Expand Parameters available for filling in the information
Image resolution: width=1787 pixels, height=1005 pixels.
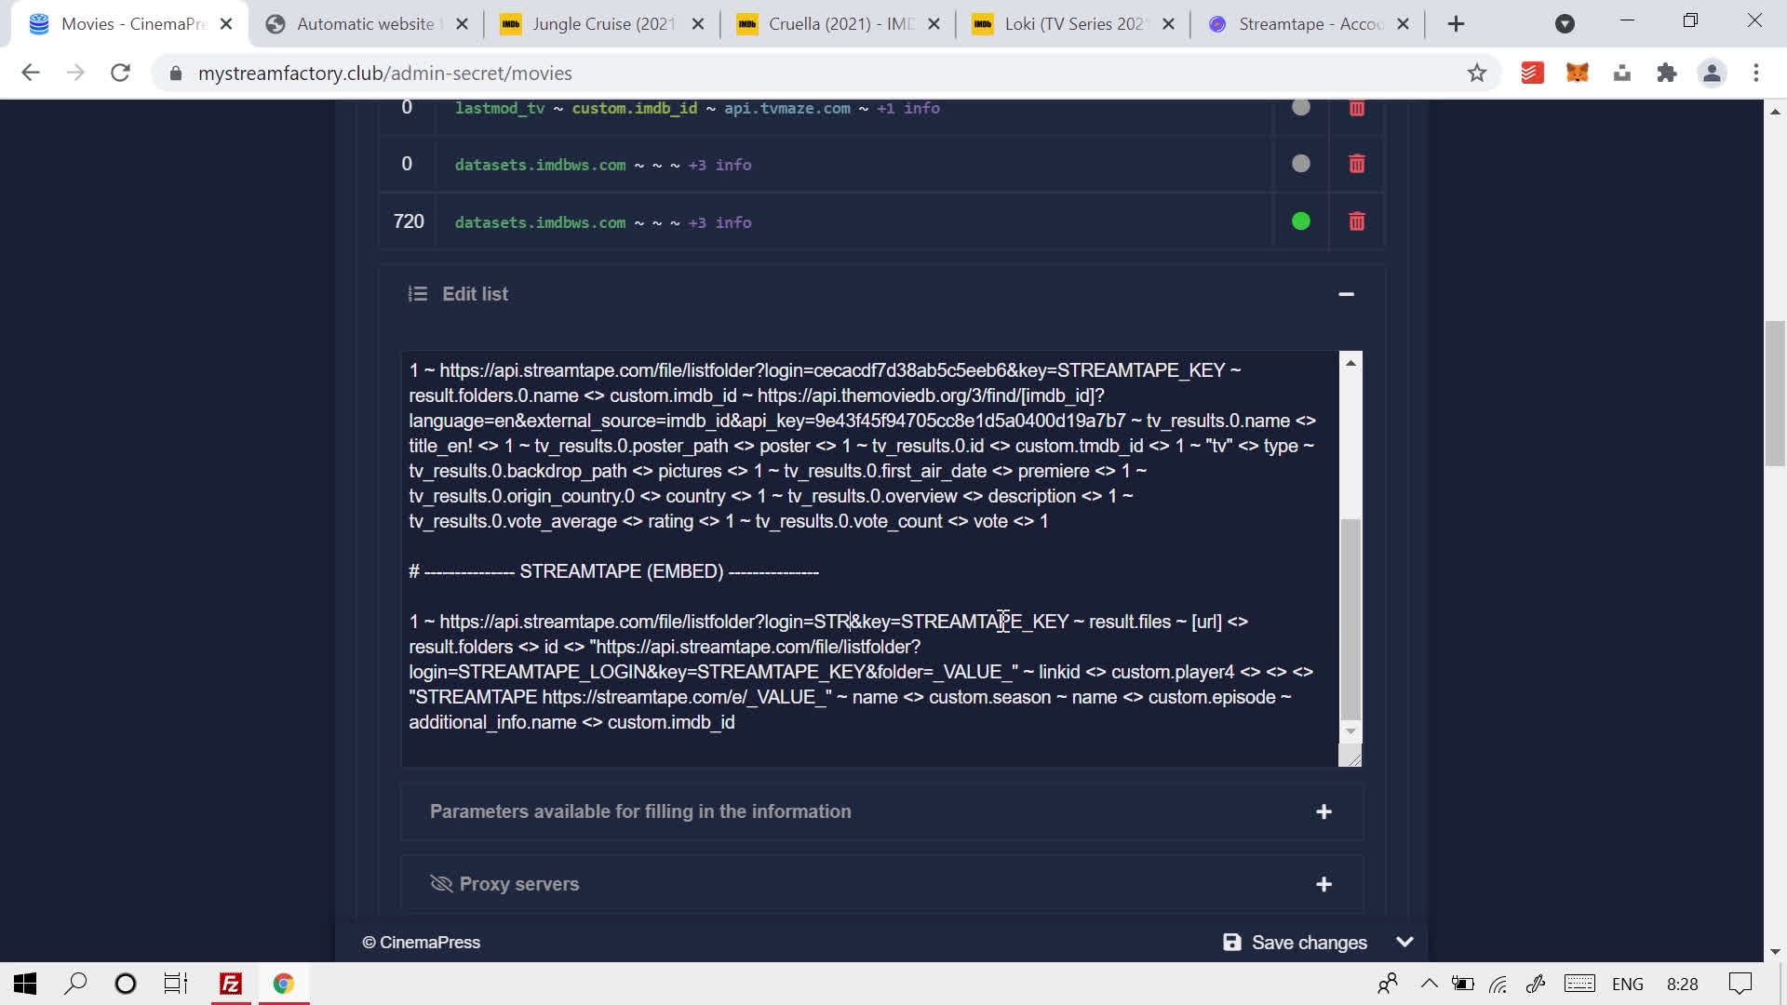[1325, 811]
